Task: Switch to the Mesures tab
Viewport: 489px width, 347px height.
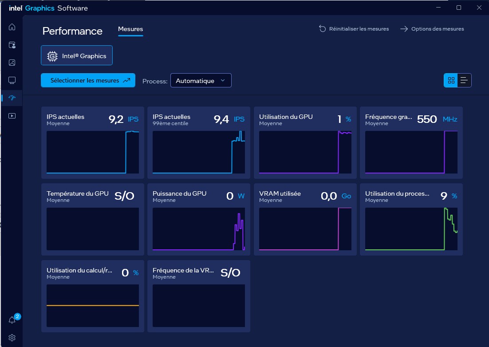Action: pyautogui.click(x=130, y=29)
